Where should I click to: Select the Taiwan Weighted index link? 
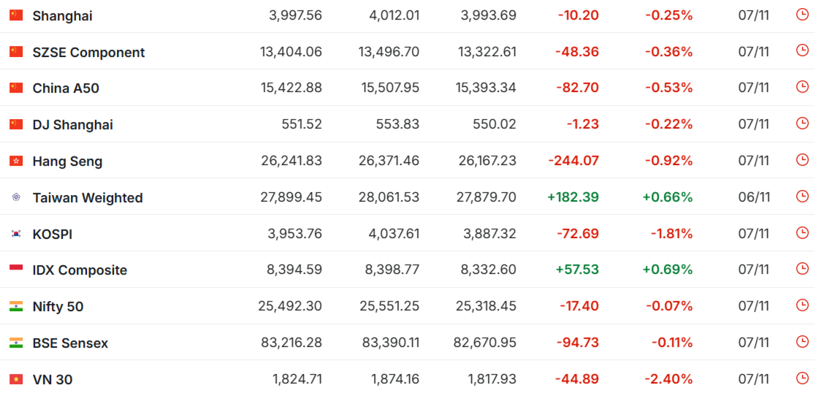(88, 197)
